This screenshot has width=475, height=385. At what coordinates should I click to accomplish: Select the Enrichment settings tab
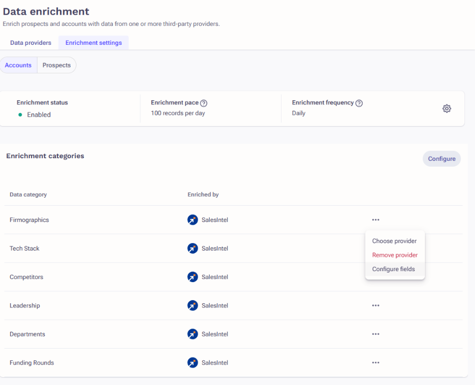[93, 42]
